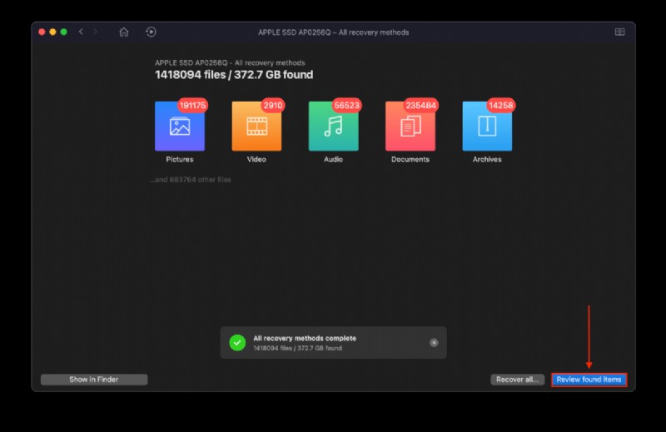Open the Audio category icon
Image resolution: width=666 pixels, height=432 pixels.
[x=334, y=127]
